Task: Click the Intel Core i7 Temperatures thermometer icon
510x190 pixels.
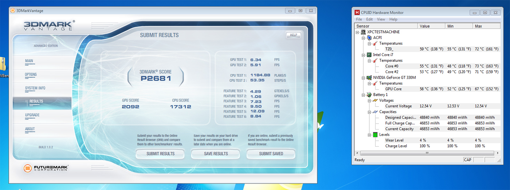Action: pyautogui.click(x=375, y=60)
